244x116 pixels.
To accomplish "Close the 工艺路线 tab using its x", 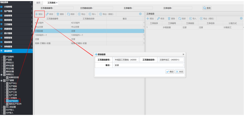I will [56, 2].
